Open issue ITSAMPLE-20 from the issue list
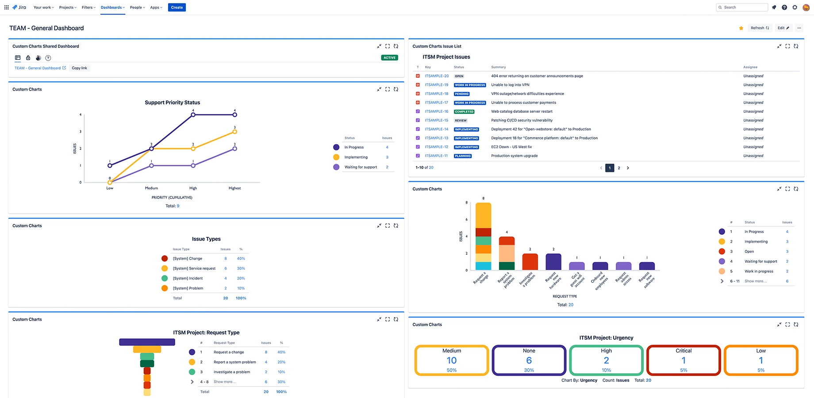 coord(437,76)
